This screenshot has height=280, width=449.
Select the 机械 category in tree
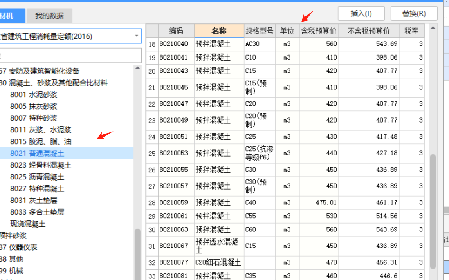(11, 271)
